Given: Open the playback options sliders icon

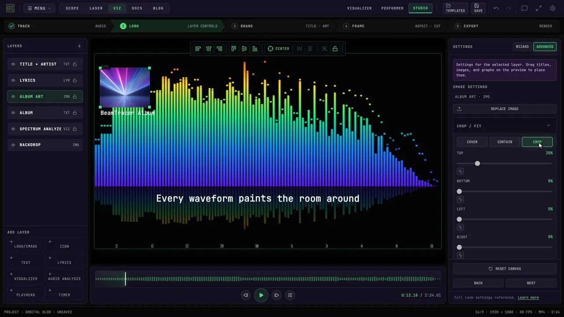Looking at the screenshot, I should tap(290, 295).
